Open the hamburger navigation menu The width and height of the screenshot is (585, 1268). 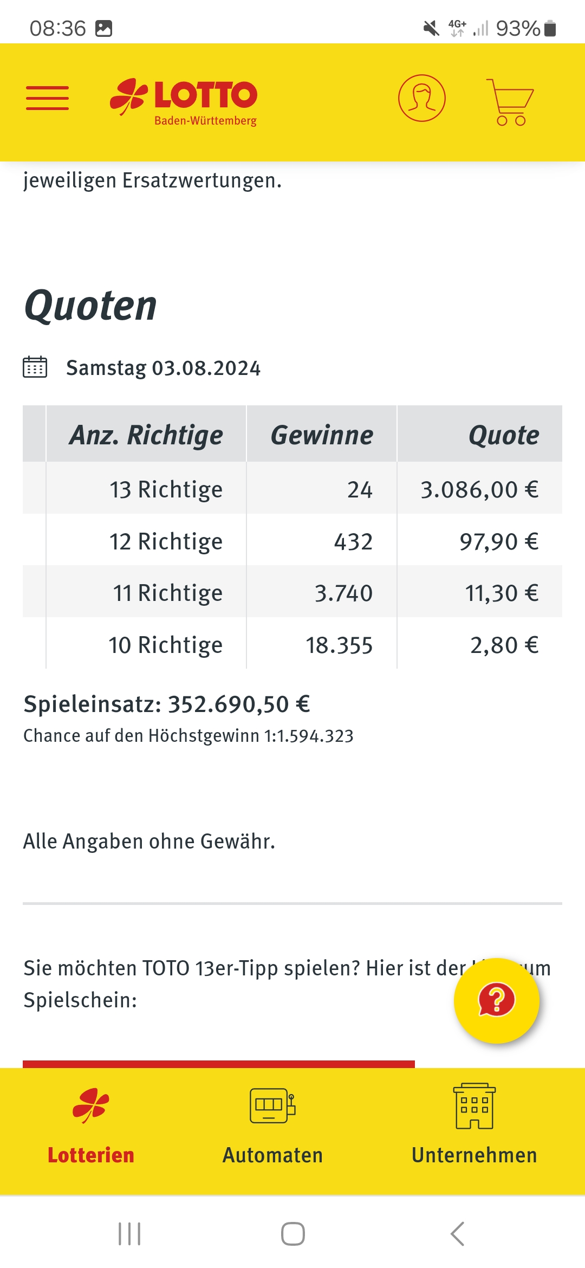48,98
